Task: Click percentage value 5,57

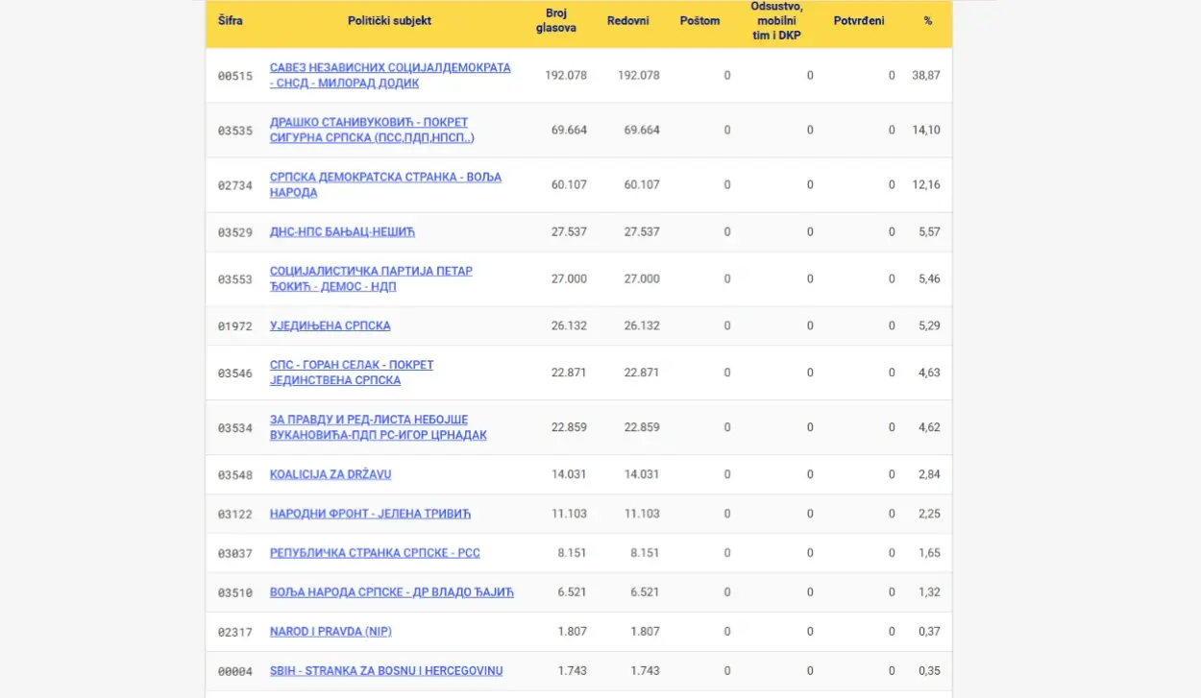Action: (929, 231)
